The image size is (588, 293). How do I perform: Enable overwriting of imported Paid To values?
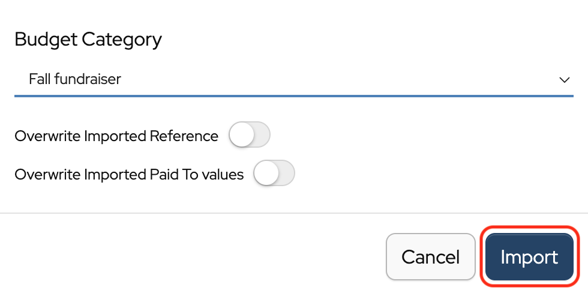coord(274,174)
